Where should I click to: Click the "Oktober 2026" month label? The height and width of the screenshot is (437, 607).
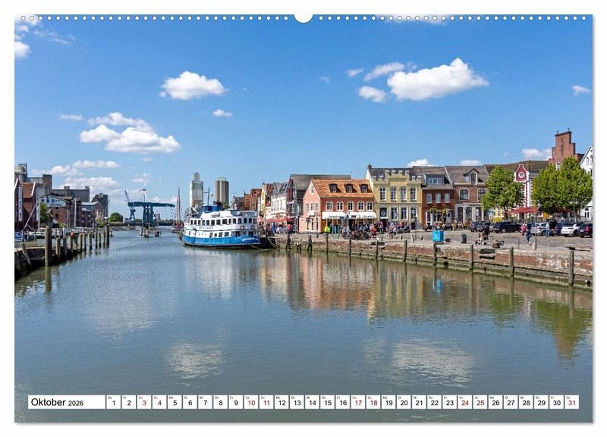(57, 402)
